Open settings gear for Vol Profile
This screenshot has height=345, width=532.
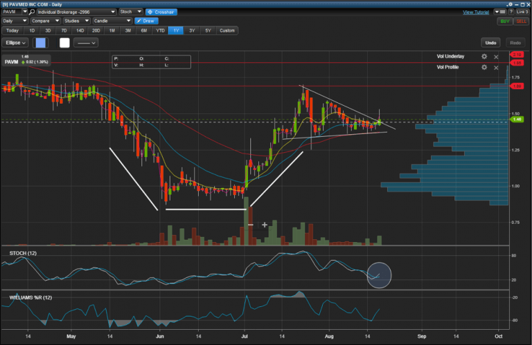coord(484,67)
